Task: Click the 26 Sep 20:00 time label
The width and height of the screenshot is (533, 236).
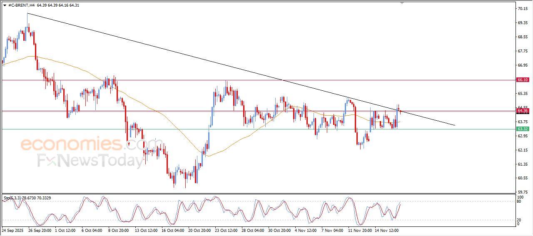Action: (40, 230)
